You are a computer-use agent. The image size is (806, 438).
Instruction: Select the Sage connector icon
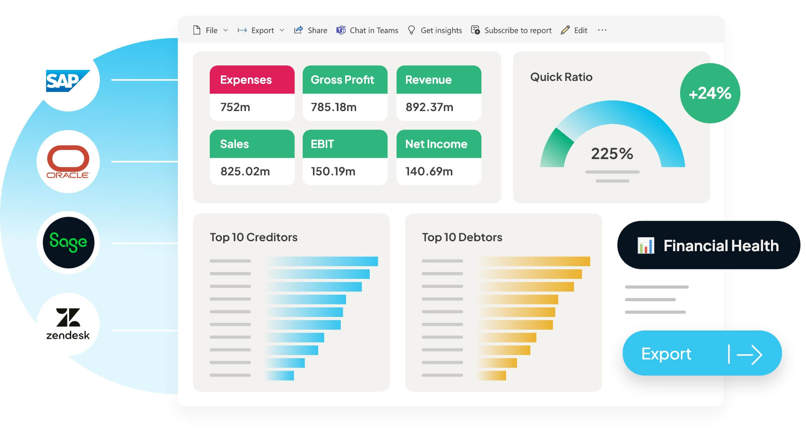pos(68,242)
